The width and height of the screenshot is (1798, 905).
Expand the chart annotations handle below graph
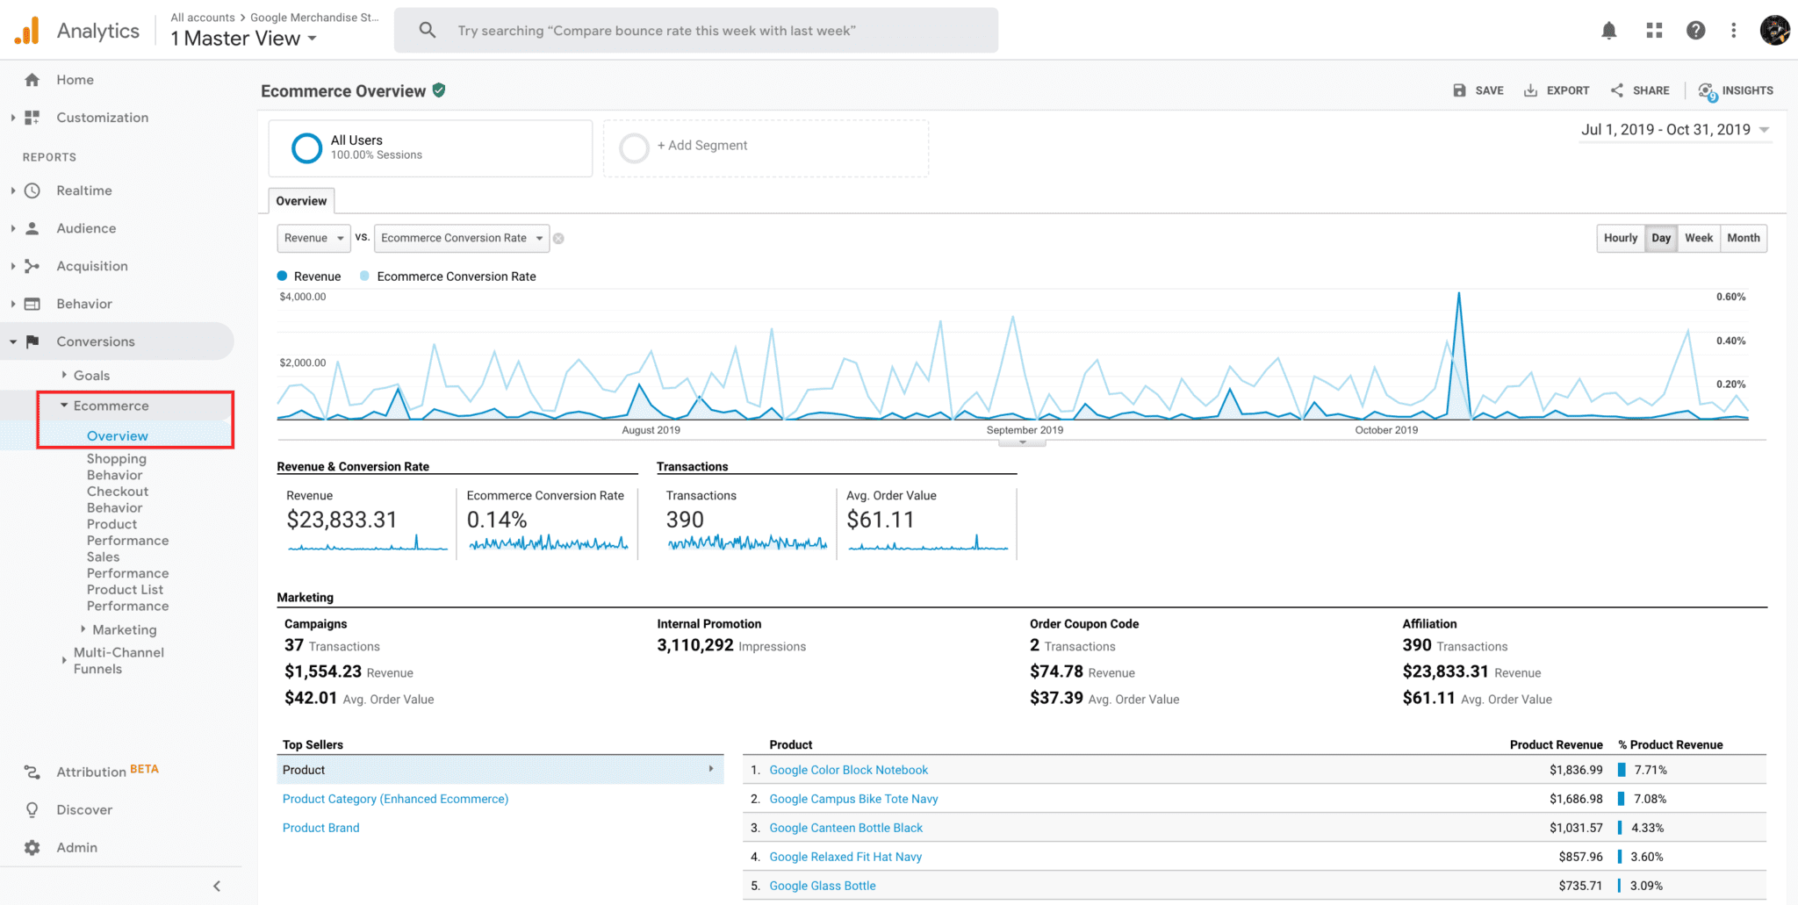click(x=1022, y=442)
